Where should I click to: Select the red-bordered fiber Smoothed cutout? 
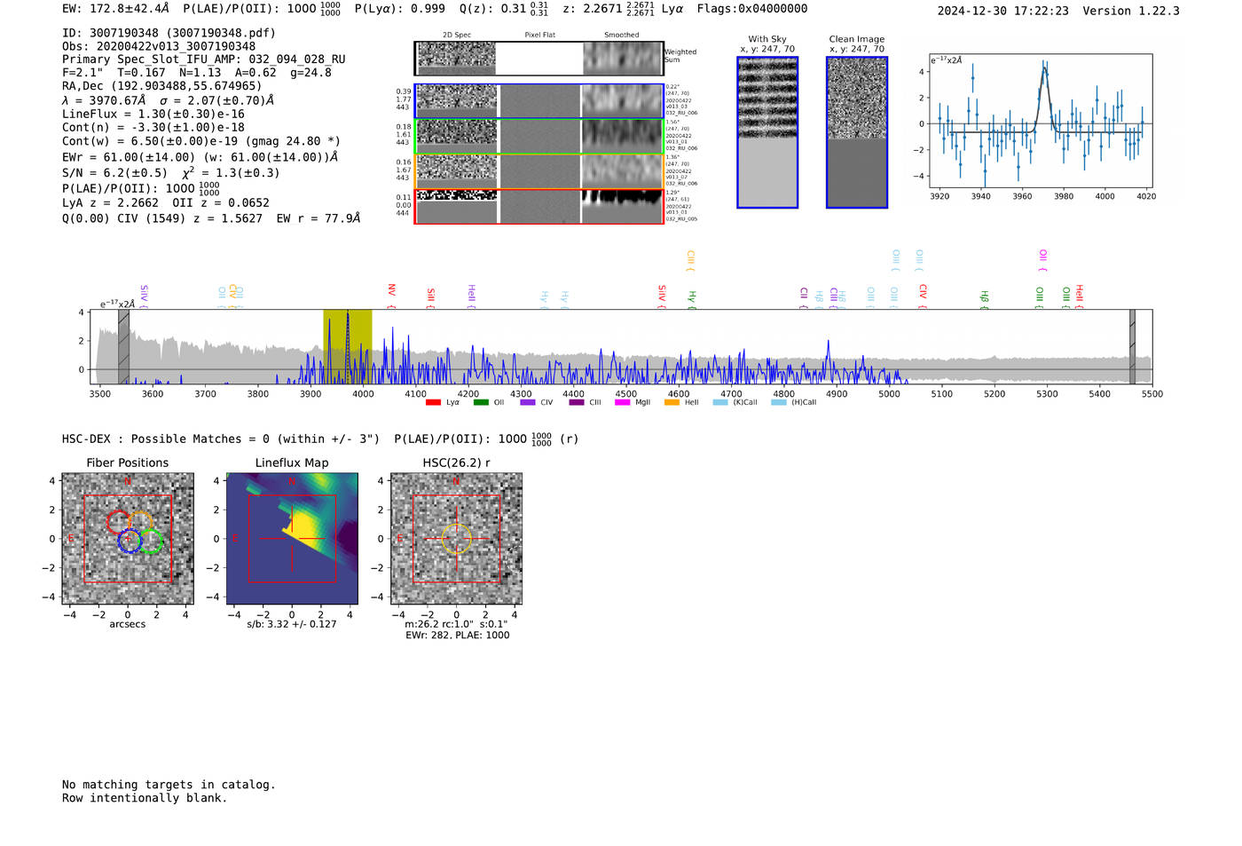(623, 206)
